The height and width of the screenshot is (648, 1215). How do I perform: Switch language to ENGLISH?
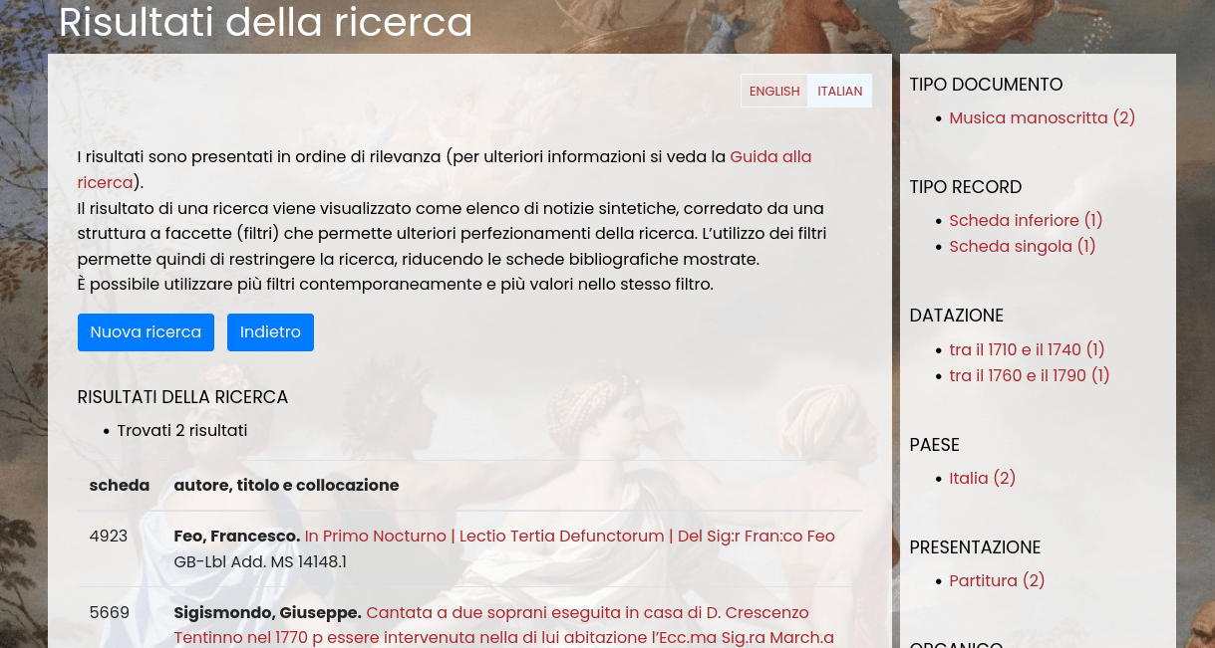[x=774, y=91]
